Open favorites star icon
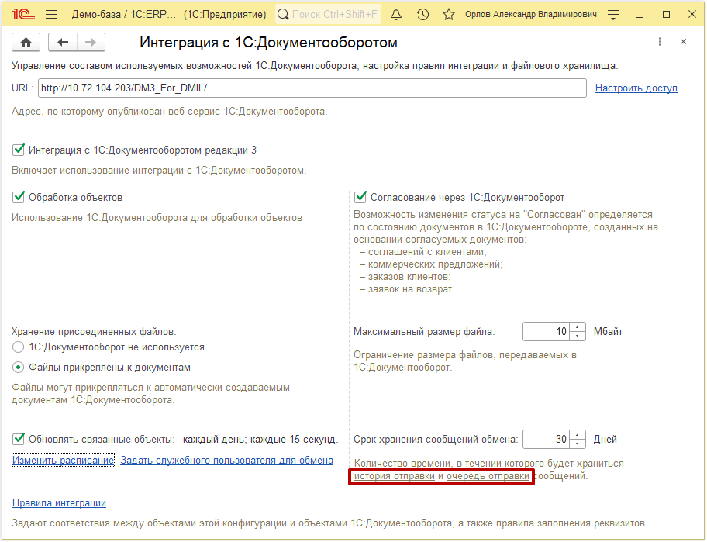Image resolution: width=707 pixels, height=542 pixels. coord(449,15)
